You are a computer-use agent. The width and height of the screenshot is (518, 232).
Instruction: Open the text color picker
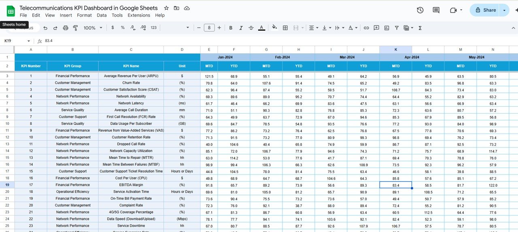[x=261, y=28]
